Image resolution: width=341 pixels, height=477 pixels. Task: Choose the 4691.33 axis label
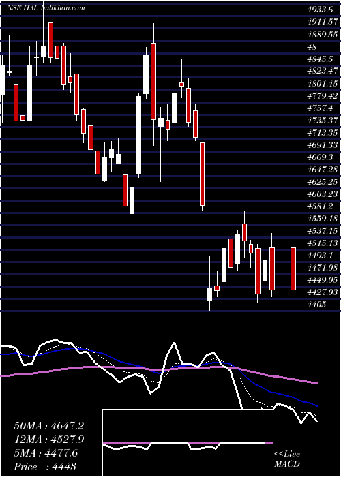pyautogui.click(x=323, y=145)
